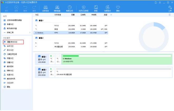Select the 未分配空间 239.80GB row under 硬盘2
The image size is (174, 111).
[71, 46]
